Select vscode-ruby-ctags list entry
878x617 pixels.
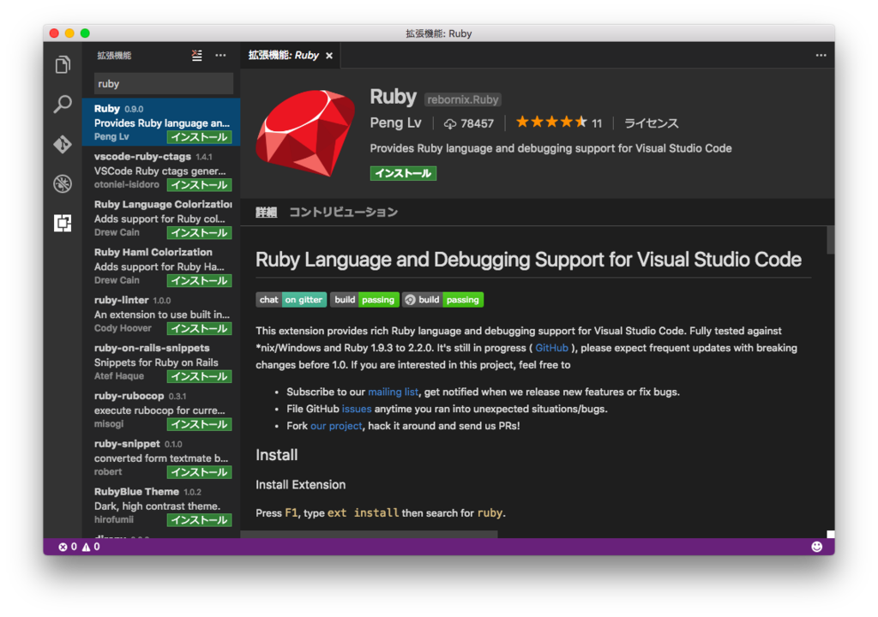[161, 171]
